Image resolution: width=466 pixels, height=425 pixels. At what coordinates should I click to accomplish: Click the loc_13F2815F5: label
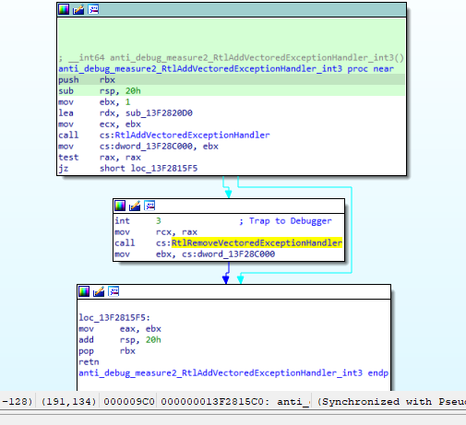[114, 318]
